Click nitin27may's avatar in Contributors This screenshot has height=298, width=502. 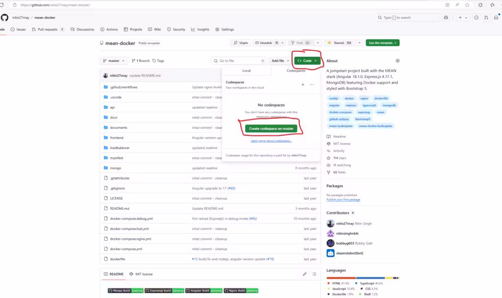[x=330, y=223]
